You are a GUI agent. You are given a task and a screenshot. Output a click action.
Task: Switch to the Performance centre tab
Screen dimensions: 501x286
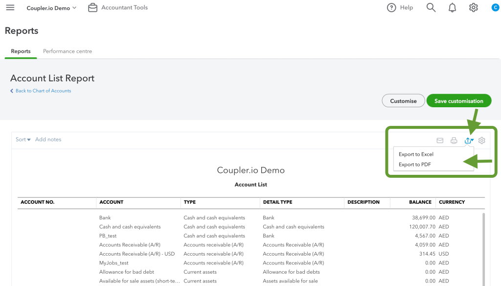(x=68, y=51)
